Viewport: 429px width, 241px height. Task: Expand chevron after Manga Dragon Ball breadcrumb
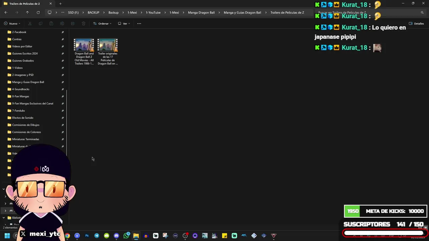tap(219, 12)
